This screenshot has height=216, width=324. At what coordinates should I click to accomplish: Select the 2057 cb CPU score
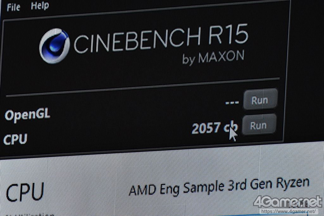pos(215,127)
